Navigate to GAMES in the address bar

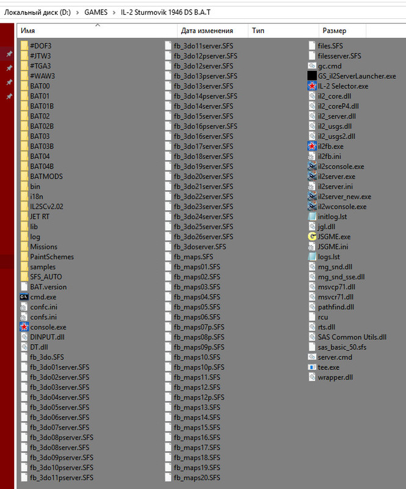[96, 12]
